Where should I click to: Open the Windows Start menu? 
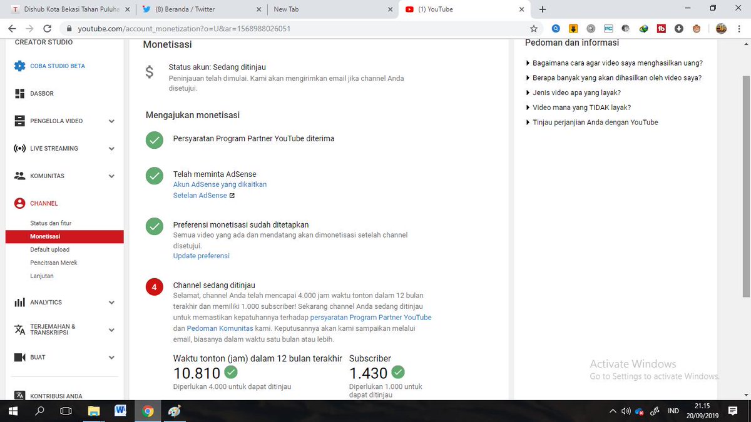pyautogui.click(x=13, y=411)
